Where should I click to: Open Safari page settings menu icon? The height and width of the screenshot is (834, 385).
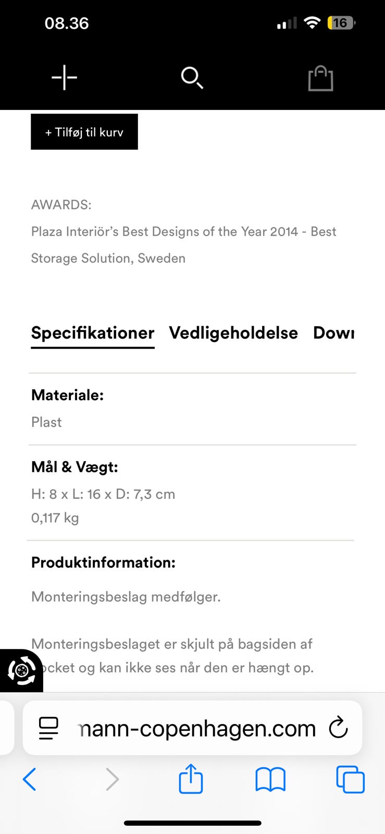49,728
